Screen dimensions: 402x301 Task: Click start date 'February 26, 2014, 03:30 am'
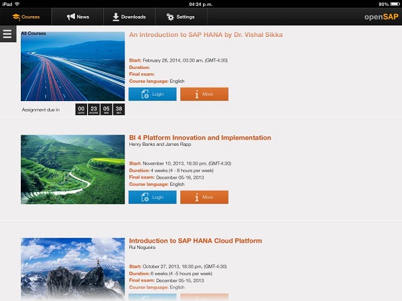[x=173, y=60]
